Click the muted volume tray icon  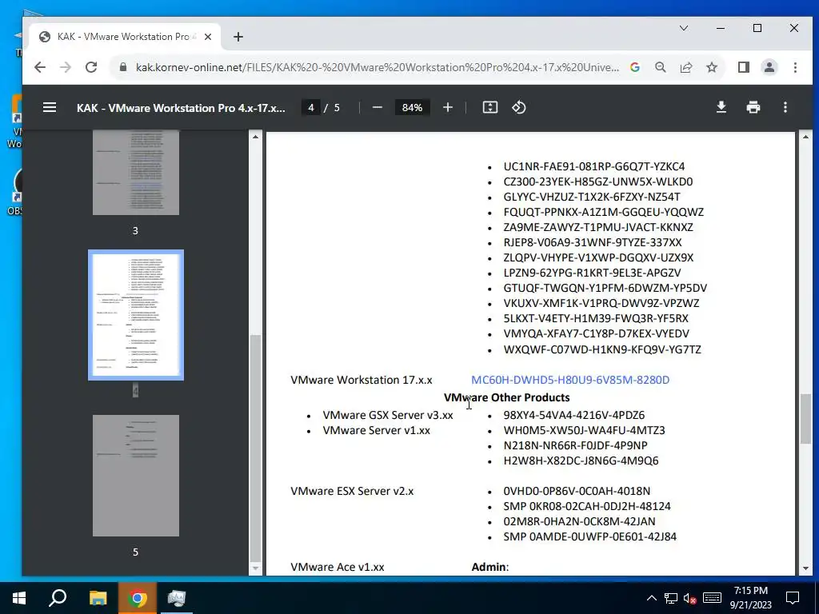(x=690, y=598)
